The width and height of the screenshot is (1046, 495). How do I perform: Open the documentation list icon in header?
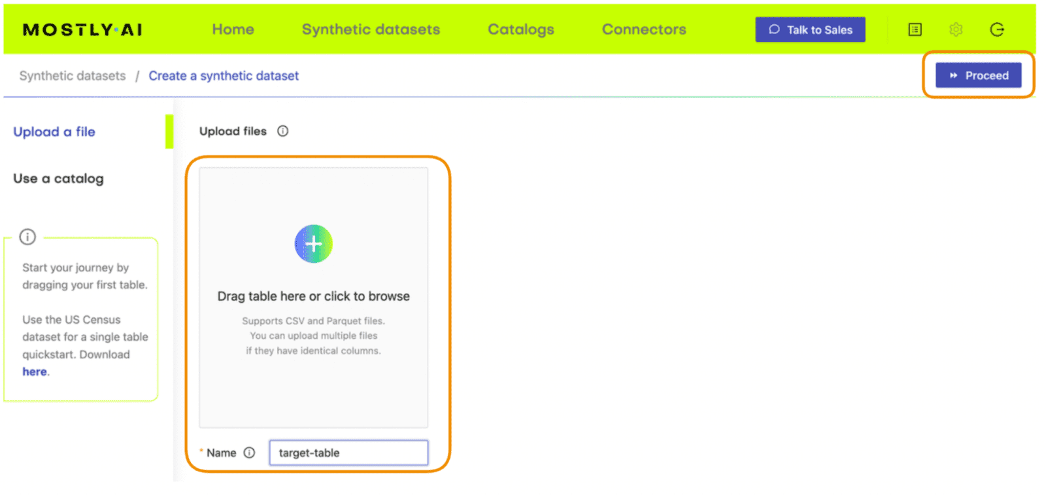[x=915, y=29]
